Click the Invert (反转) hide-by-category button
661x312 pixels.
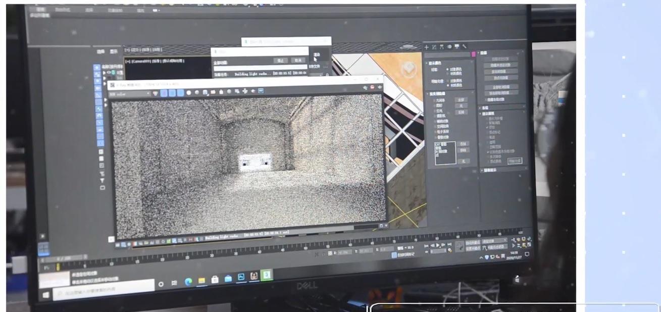pyautogui.click(x=462, y=112)
